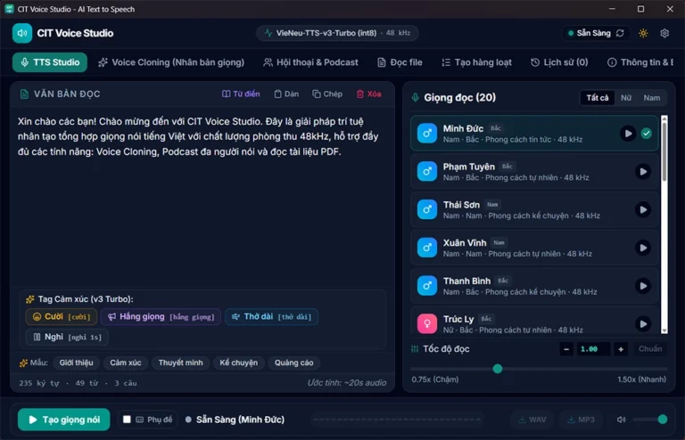The image size is (685, 440).
Task: Download audio as WAV
Action: [532, 420]
